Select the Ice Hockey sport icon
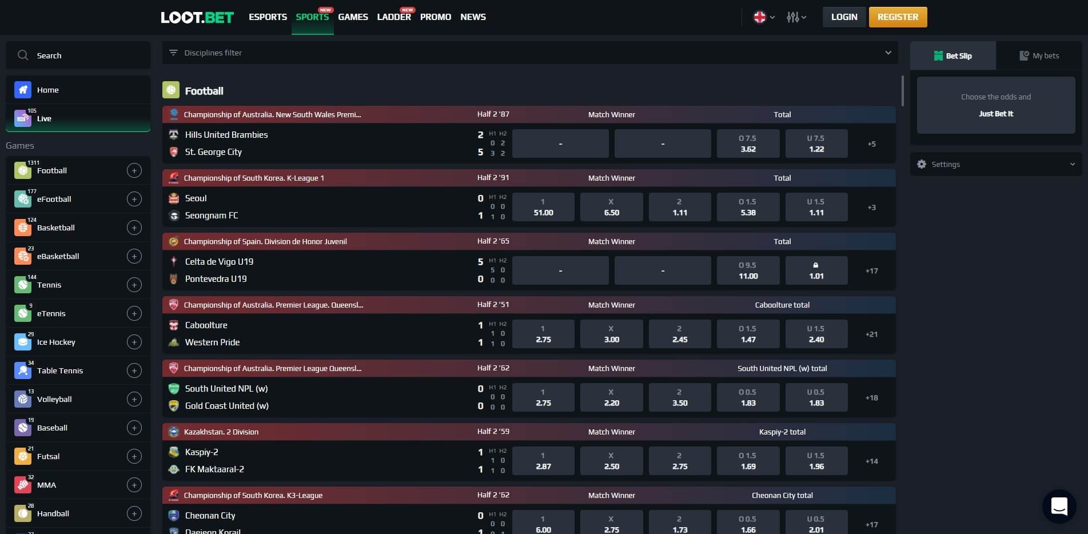This screenshot has height=534, width=1088. tap(23, 341)
